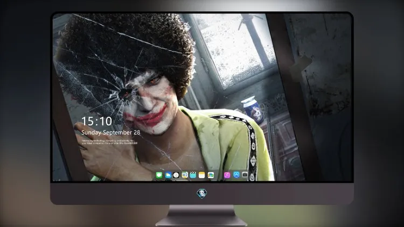Open the Weather app in the dock
404x227 pixels.
[x=168, y=175]
